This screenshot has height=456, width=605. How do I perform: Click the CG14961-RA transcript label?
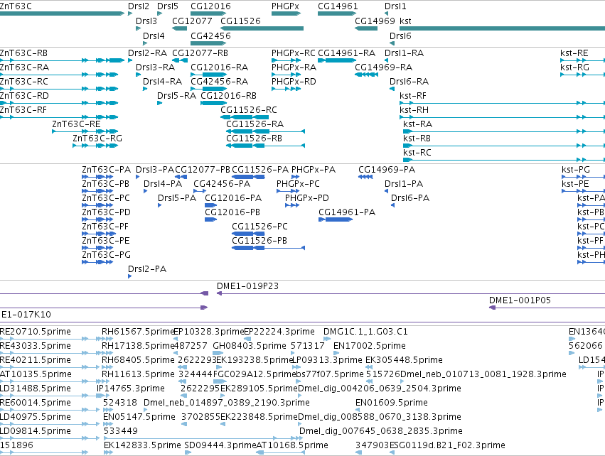346,53
